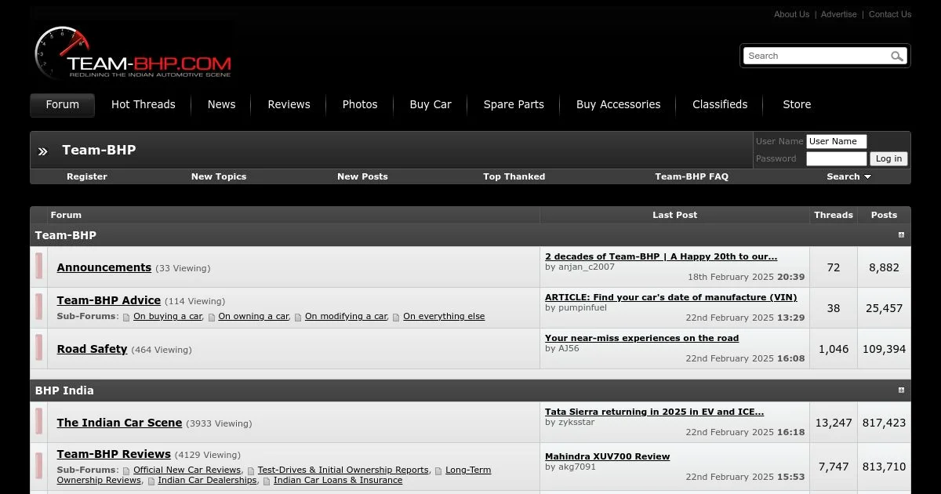Click the Announcements forum status icon
Screen dimensions: 941x494
[x=38, y=267]
